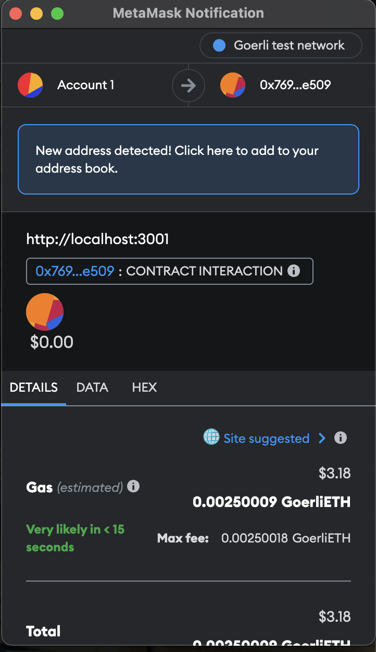Open the Goerli test network selector
Viewport: 376px width, 652px height.
coord(281,45)
